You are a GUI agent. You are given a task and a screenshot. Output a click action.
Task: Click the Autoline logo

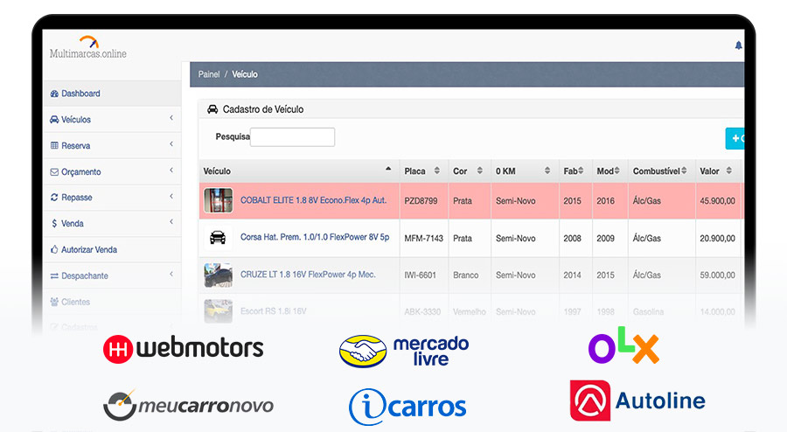pyautogui.click(x=637, y=401)
